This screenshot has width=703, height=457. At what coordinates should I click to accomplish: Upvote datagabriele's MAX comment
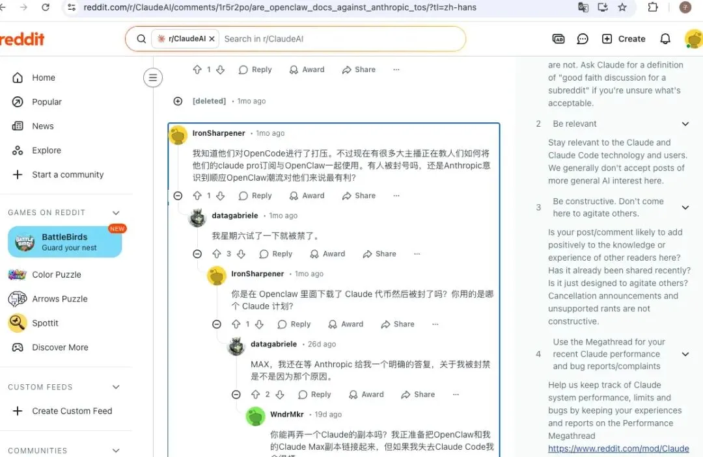coord(256,395)
